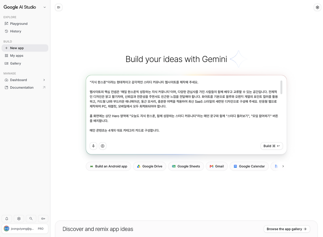This screenshot has width=323, height=237.
Task: Go to Gallery in the sidebar
Action: [25, 64]
